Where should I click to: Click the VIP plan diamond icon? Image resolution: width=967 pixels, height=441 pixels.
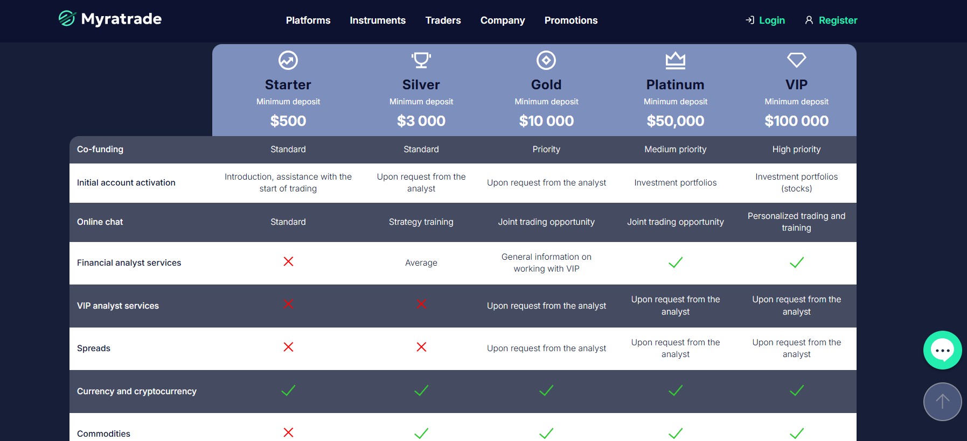click(796, 60)
